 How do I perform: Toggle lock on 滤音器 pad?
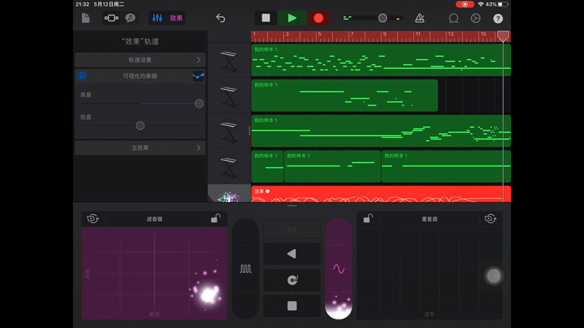tap(216, 218)
